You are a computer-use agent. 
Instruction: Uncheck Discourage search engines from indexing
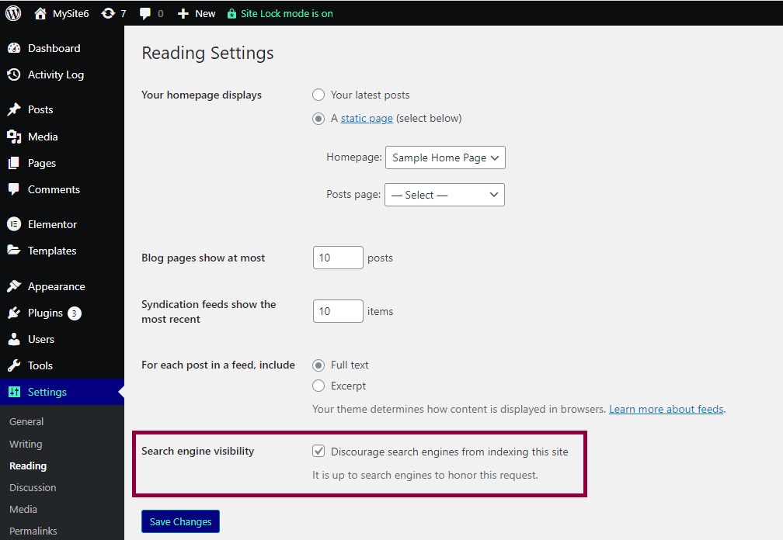[318, 452]
